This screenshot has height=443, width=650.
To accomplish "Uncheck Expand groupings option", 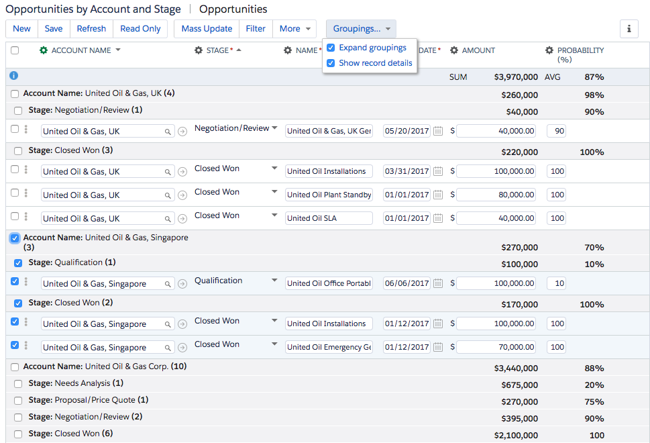I will [331, 48].
